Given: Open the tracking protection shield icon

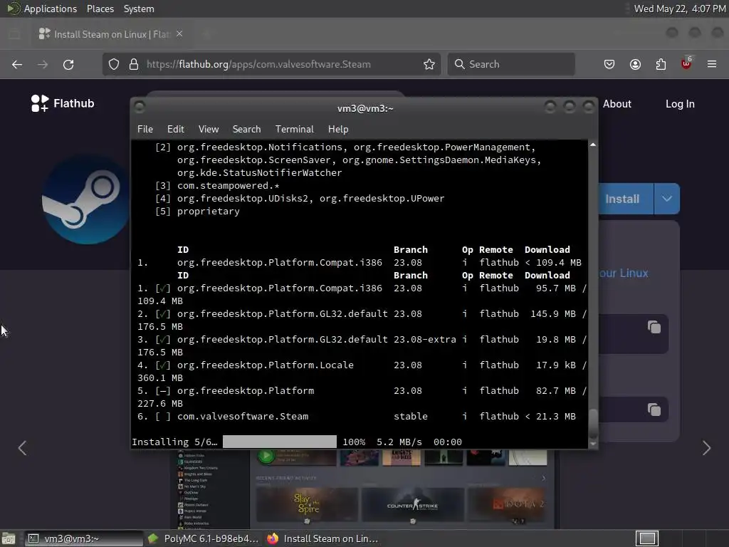Looking at the screenshot, I should tap(114, 64).
